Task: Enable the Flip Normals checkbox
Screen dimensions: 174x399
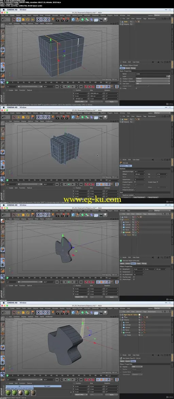Action: tap(134, 277)
